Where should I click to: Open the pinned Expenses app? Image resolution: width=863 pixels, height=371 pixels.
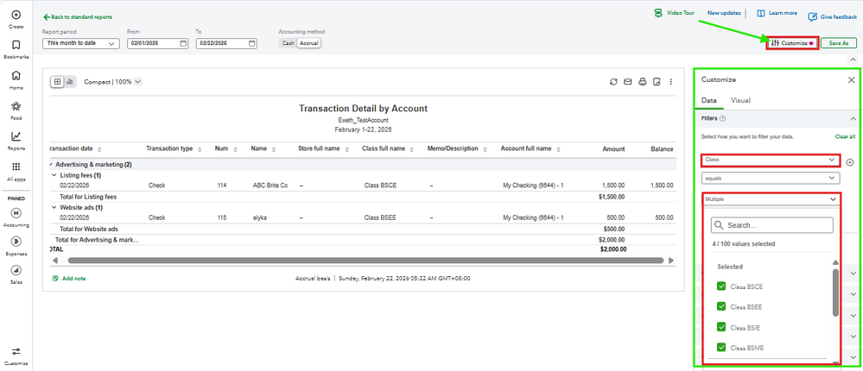[16, 245]
